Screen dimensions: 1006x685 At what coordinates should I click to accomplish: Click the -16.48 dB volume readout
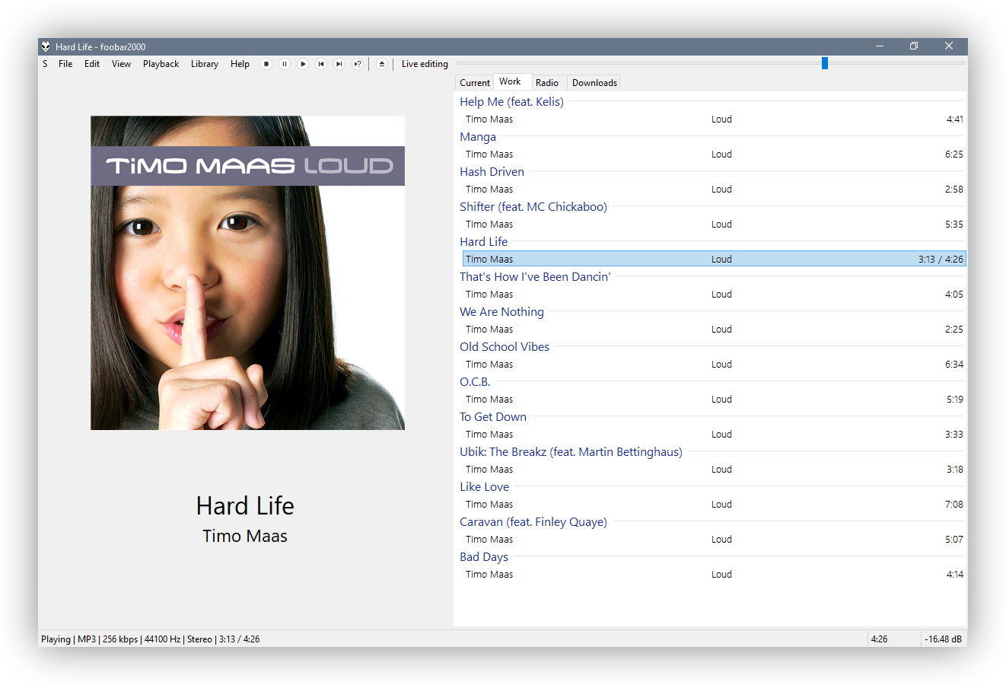click(943, 639)
